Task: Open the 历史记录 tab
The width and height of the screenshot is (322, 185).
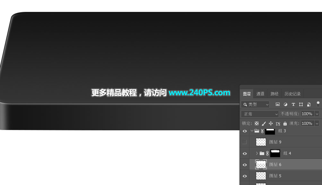Action: 292,94
